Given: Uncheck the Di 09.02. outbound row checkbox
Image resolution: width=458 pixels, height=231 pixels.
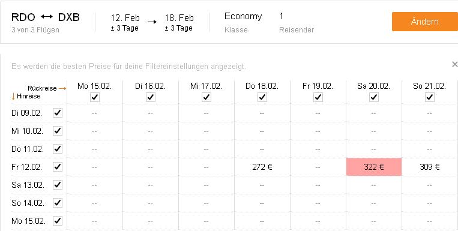Looking at the screenshot, I should coord(58,113).
